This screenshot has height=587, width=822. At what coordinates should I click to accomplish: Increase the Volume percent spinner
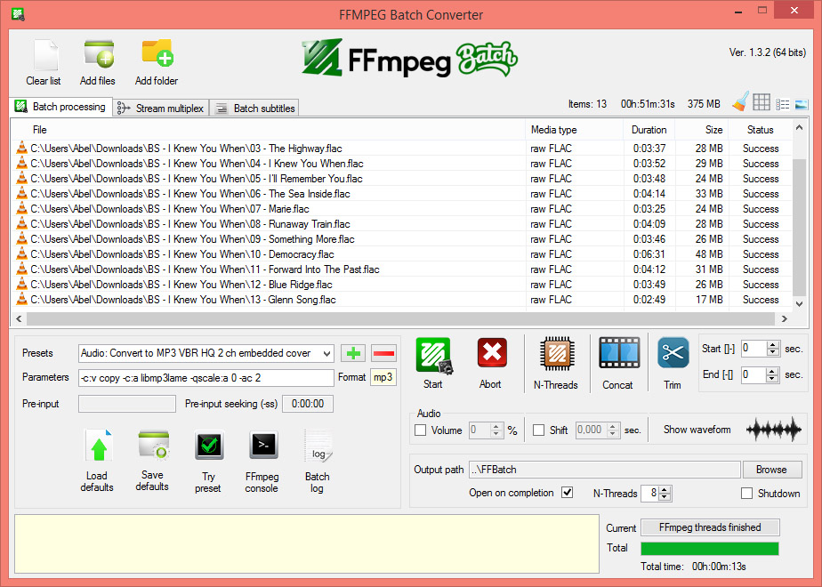[496, 427]
